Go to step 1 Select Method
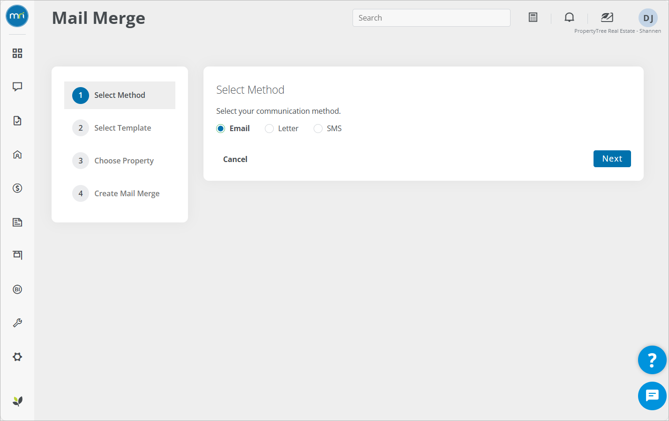This screenshot has width=669, height=421. (x=120, y=96)
